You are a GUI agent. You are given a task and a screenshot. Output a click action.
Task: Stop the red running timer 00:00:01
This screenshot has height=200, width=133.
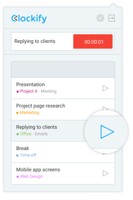point(93,41)
